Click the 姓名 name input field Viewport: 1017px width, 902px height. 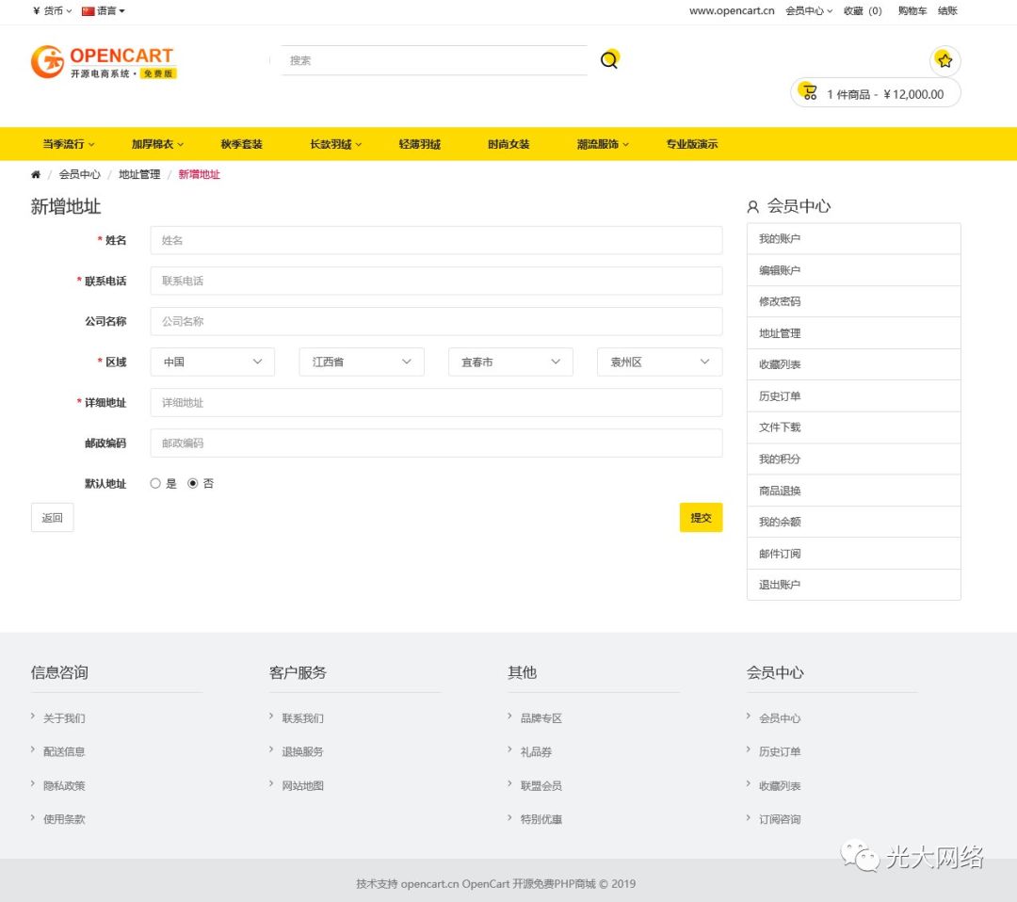click(x=436, y=240)
